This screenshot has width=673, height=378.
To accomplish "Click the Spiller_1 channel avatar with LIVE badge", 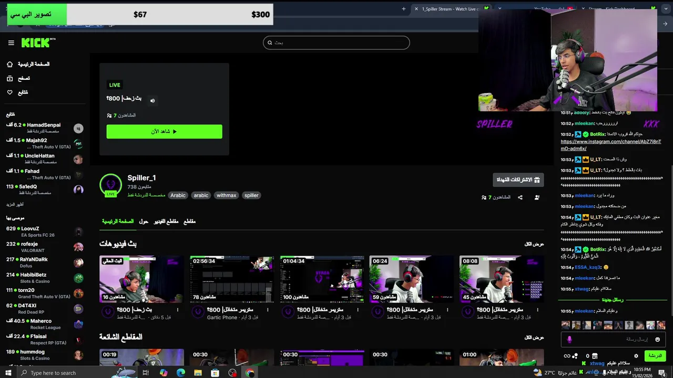I will click(110, 185).
